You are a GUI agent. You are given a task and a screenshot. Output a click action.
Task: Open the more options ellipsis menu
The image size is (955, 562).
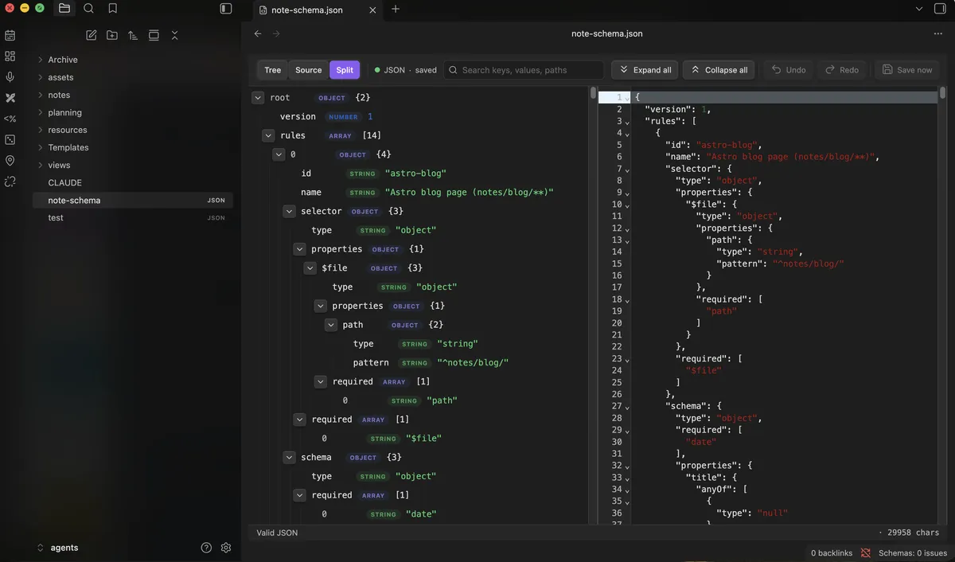click(x=938, y=33)
